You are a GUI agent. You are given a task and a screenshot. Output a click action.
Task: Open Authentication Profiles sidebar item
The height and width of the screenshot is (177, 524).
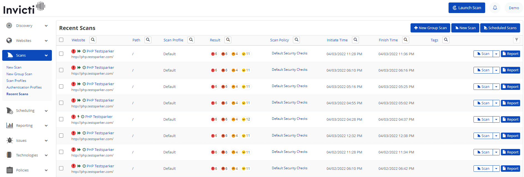point(24,87)
